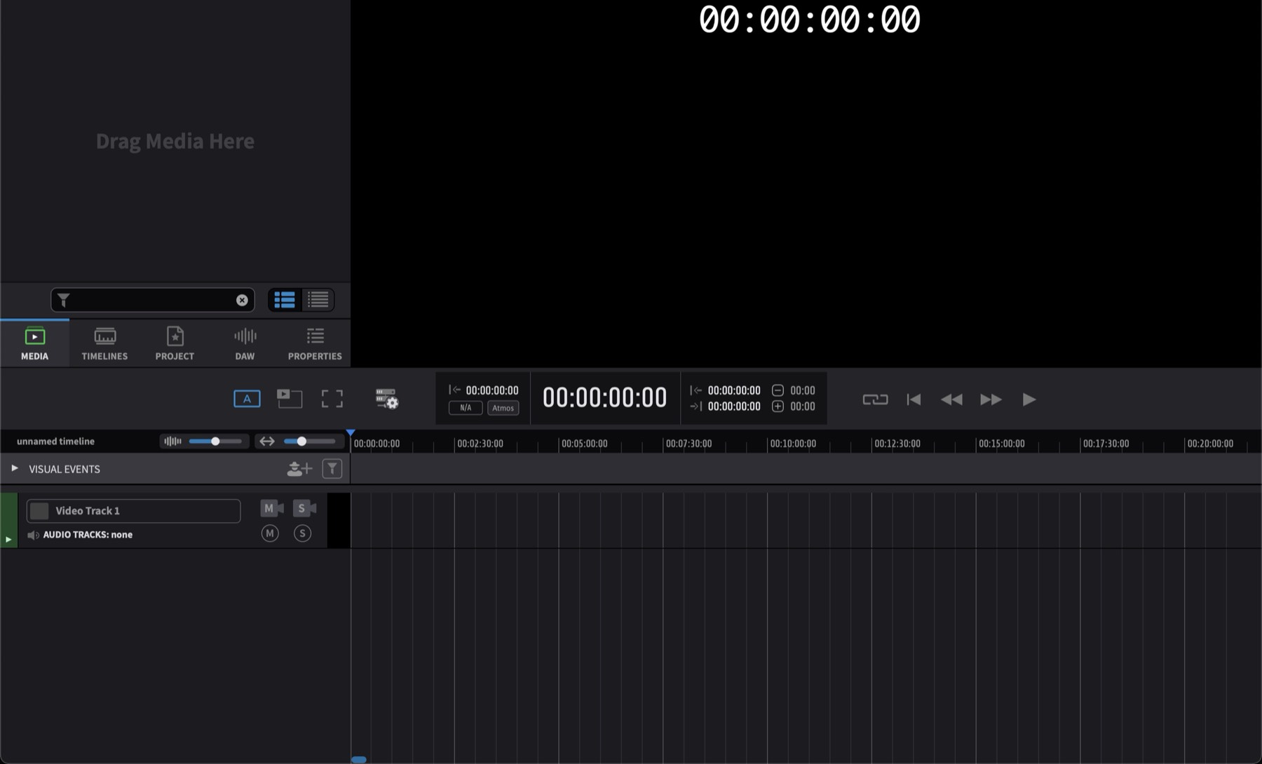The width and height of the screenshot is (1262, 764).
Task: Toggle loop playback icon
Action: 875,400
